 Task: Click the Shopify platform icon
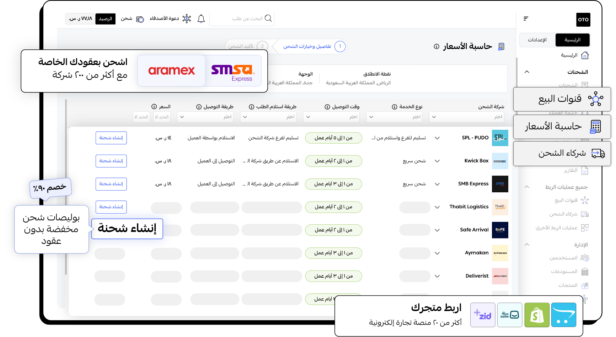click(x=537, y=315)
